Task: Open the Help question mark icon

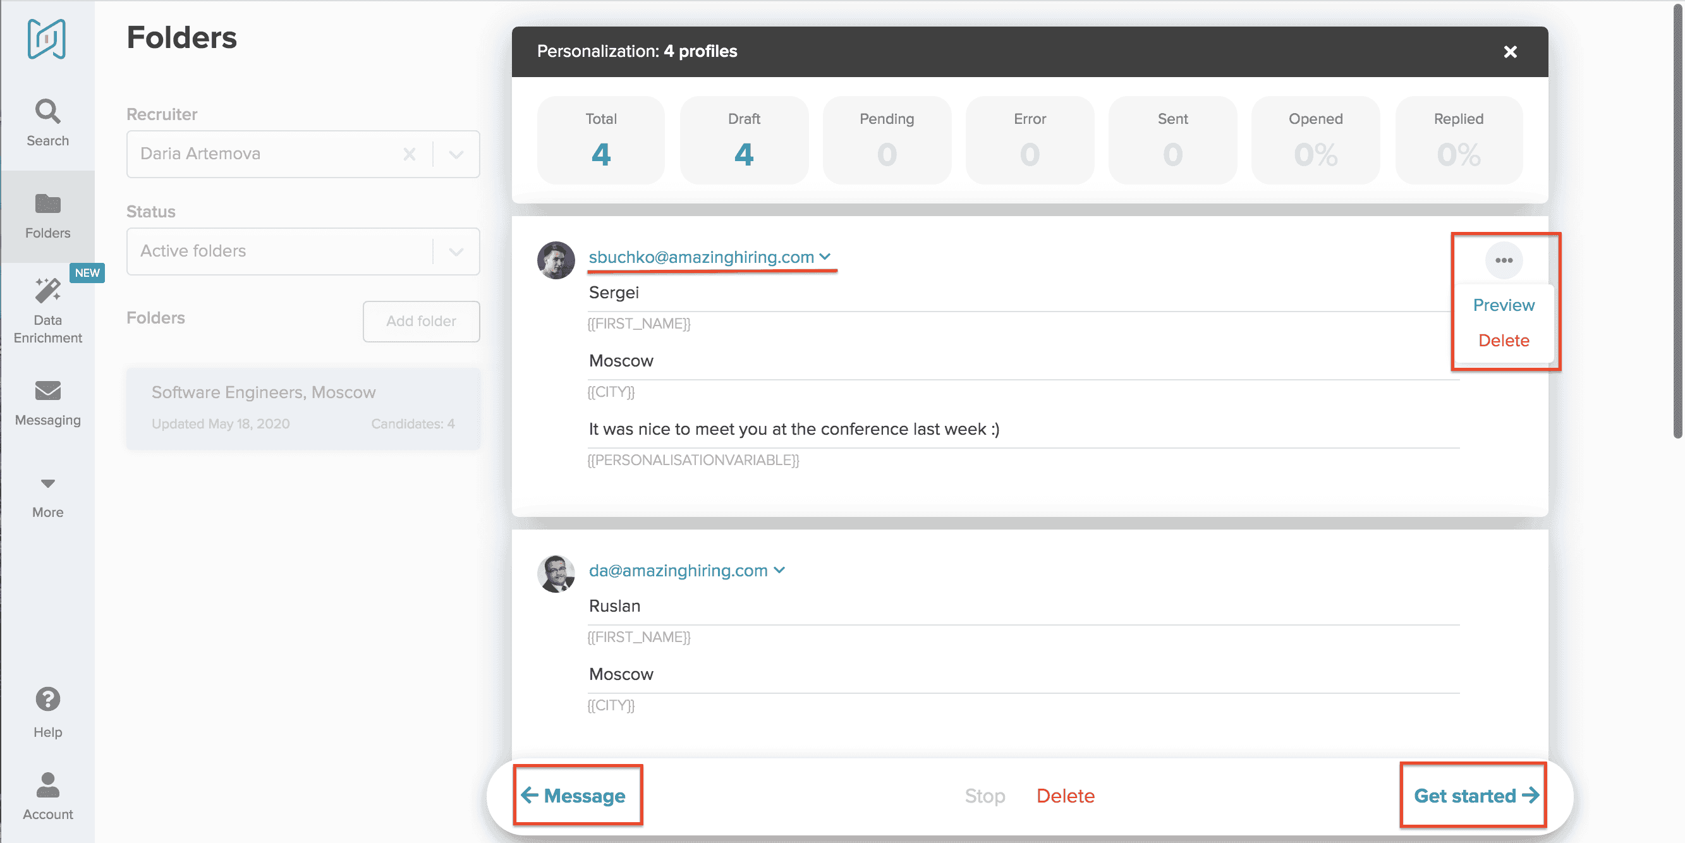Action: 47,699
